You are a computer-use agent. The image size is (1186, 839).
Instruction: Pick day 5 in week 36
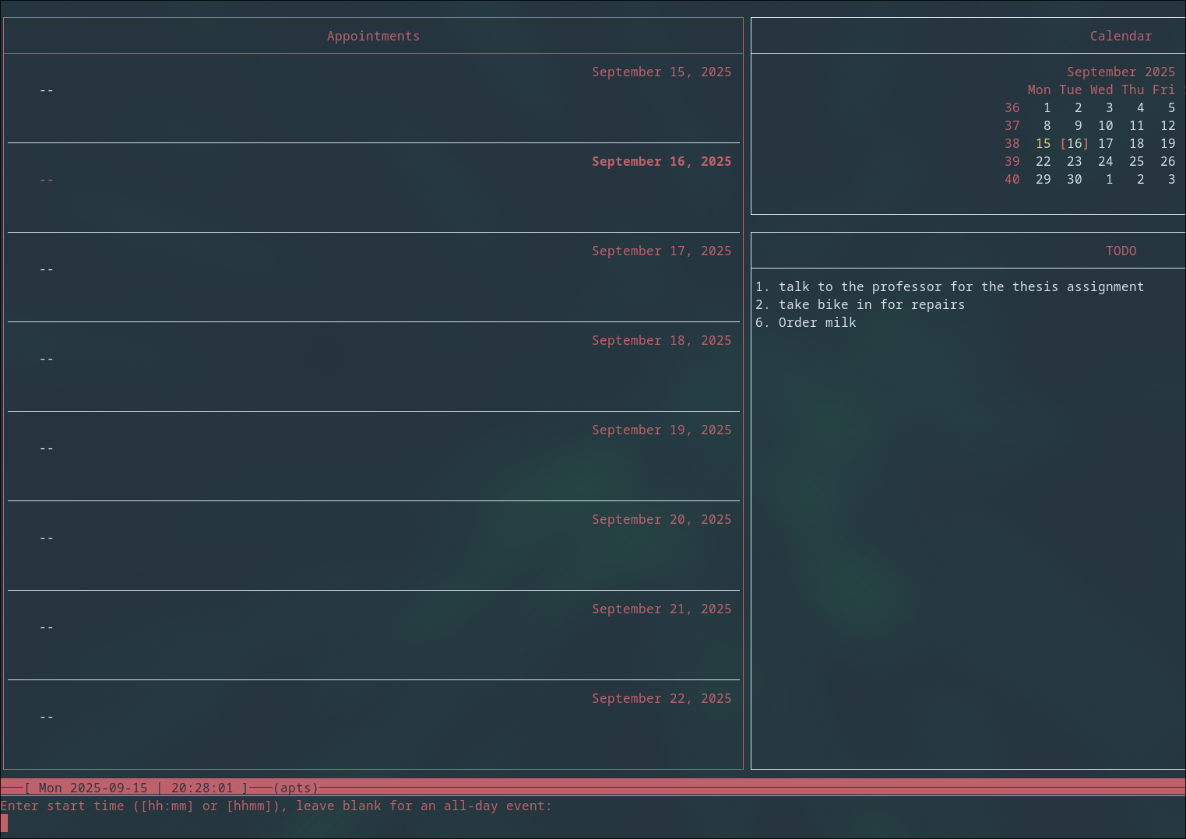pyautogui.click(x=1171, y=107)
